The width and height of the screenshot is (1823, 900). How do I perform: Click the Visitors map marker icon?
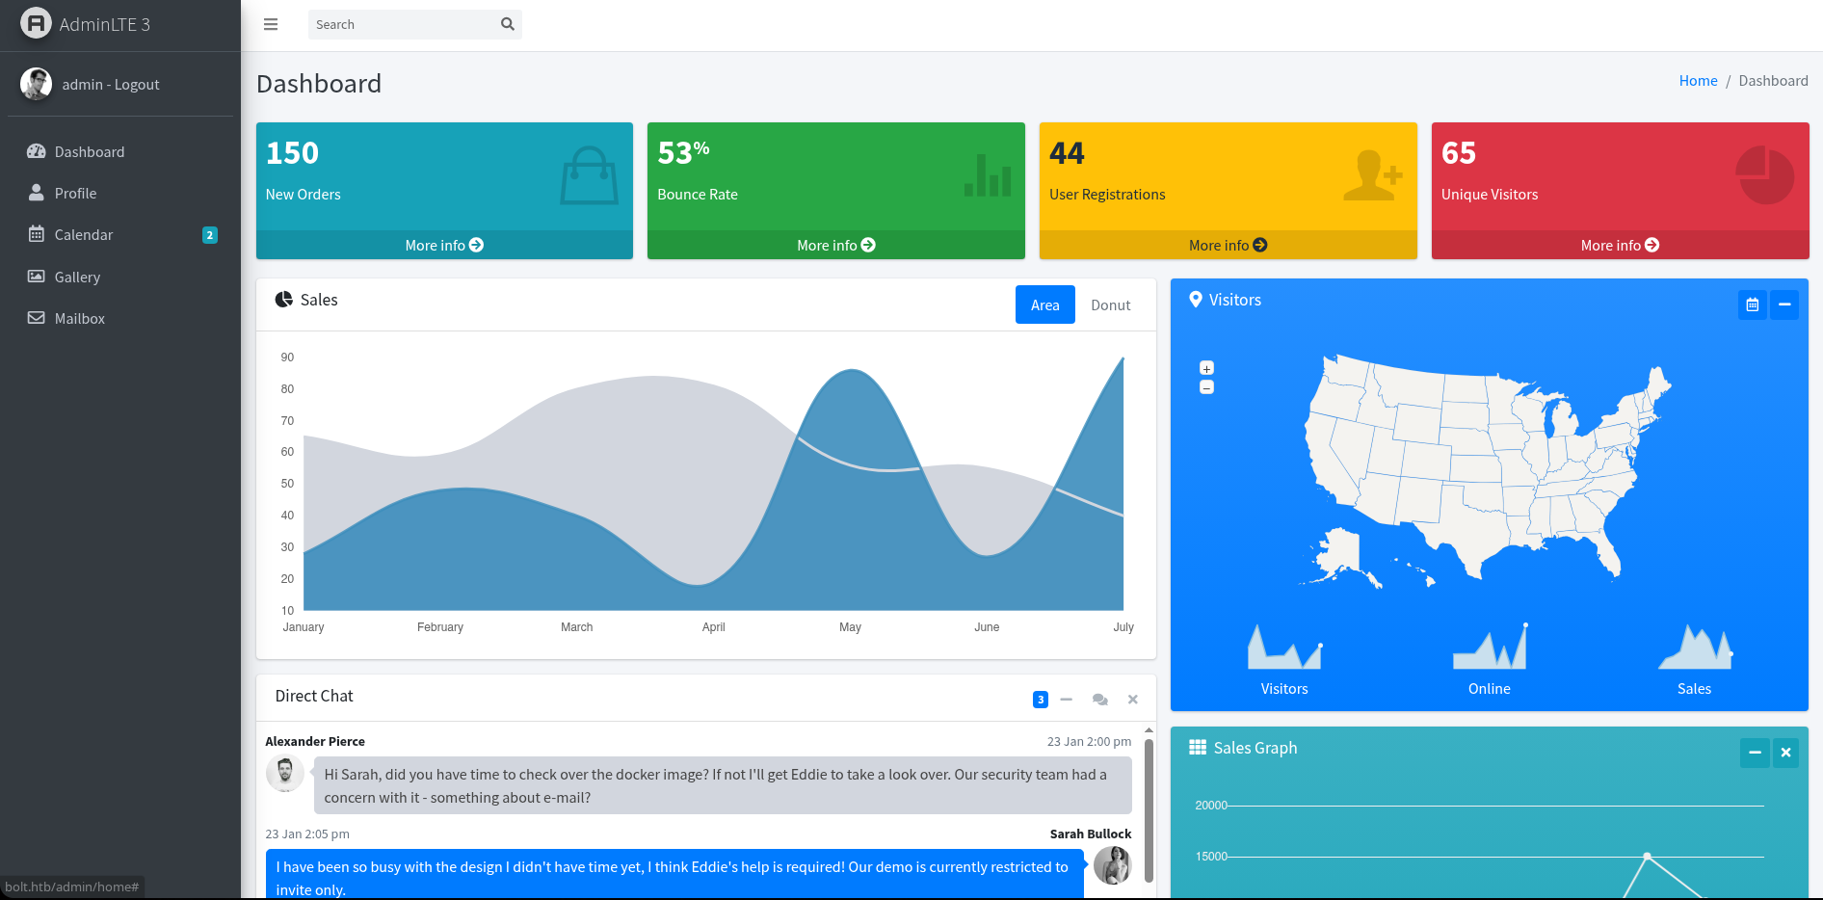1196,300
